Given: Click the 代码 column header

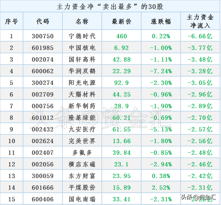Looking at the screenshot, I should [x=43, y=22].
